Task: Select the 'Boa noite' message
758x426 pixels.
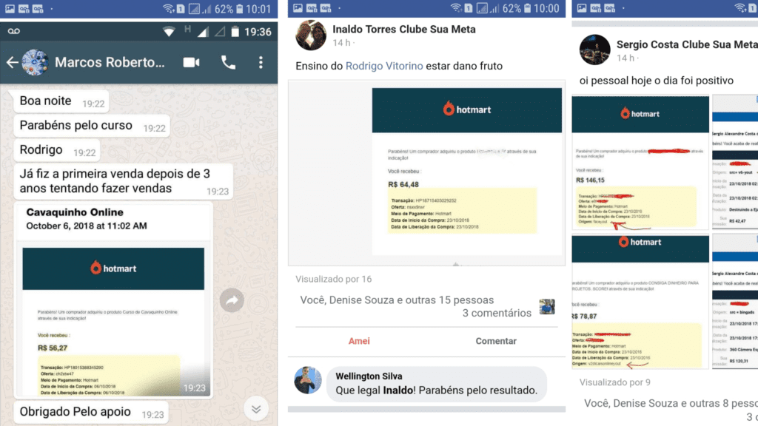Action: (x=61, y=101)
